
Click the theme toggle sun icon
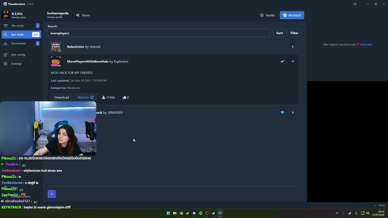coord(355,4)
